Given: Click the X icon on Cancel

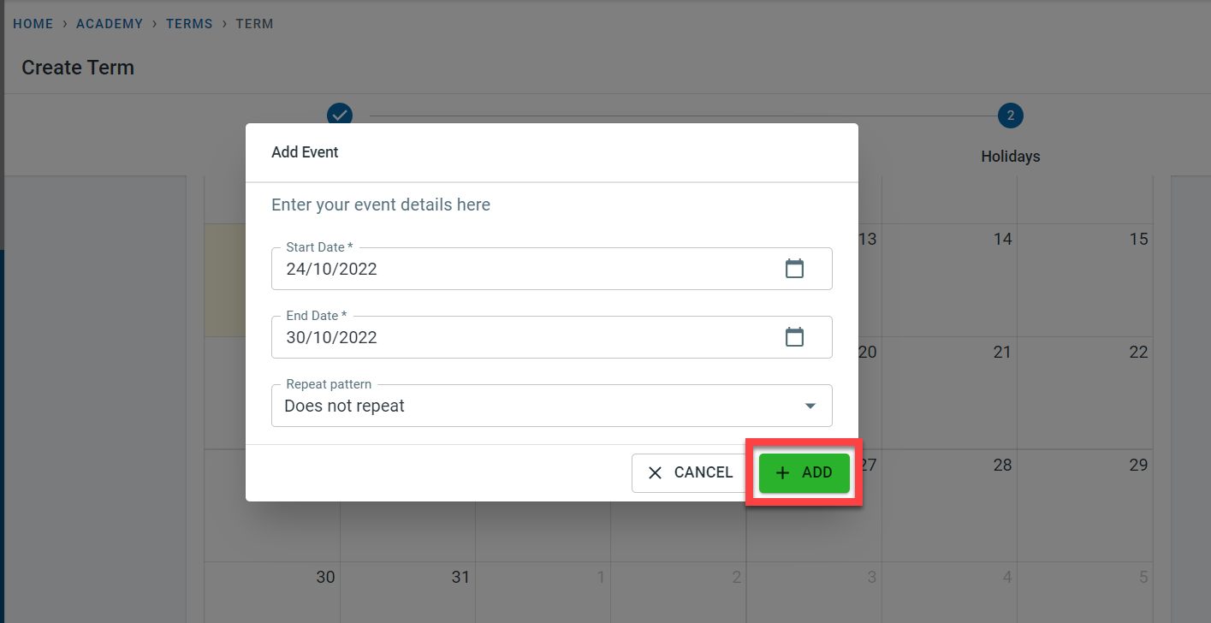Looking at the screenshot, I should point(656,472).
